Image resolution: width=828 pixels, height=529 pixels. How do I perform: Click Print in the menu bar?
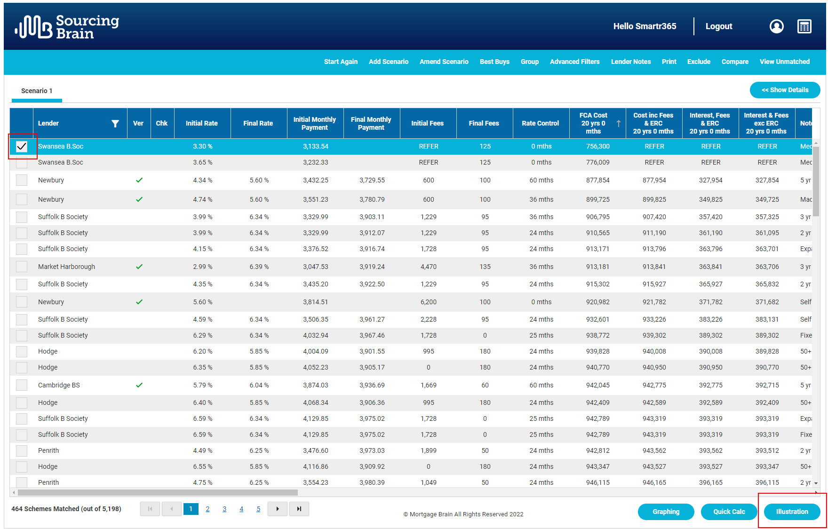click(x=669, y=62)
